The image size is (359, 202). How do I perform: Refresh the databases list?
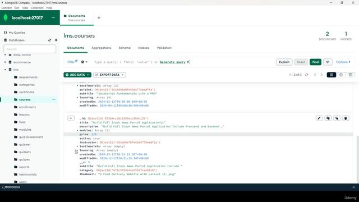coord(49,40)
